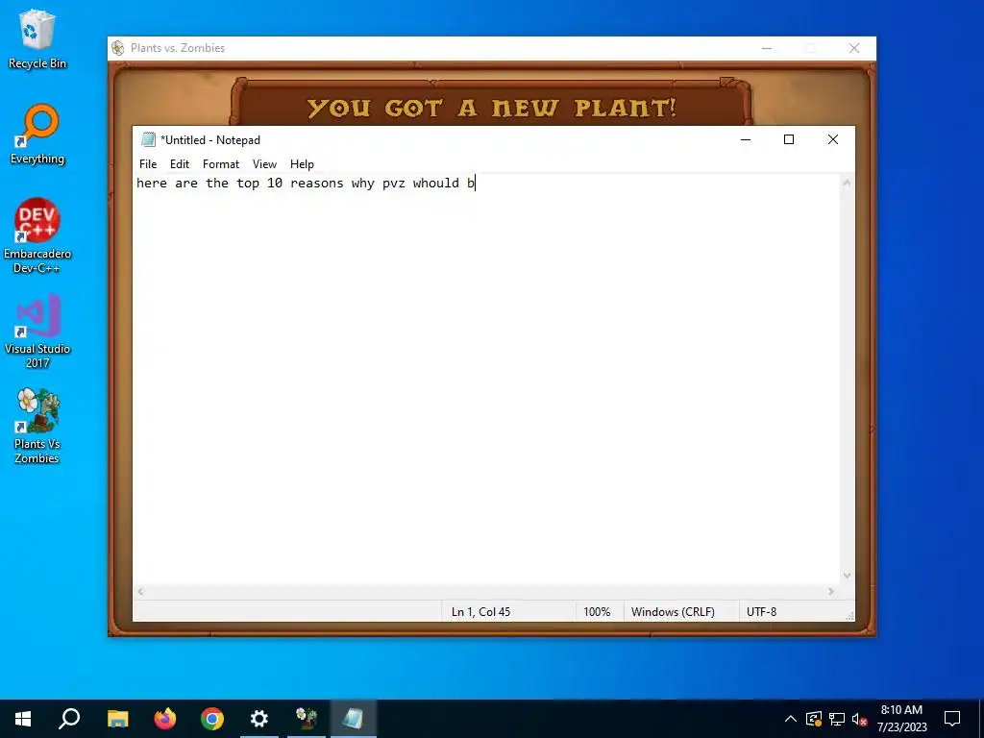Open the View menu in Notepad
The width and height of the screenshot is (984, 738).
[264, 163]
